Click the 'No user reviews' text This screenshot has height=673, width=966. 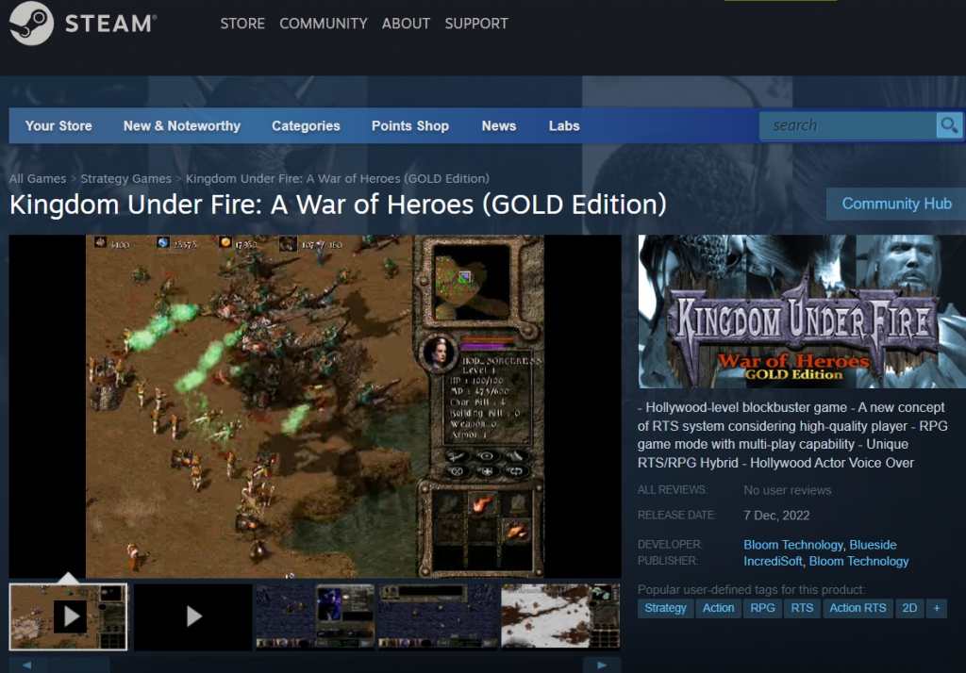click(788, 491)
